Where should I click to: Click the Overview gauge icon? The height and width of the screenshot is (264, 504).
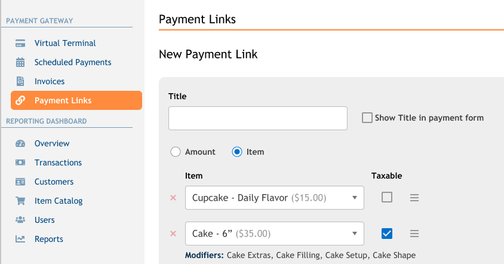20,143
